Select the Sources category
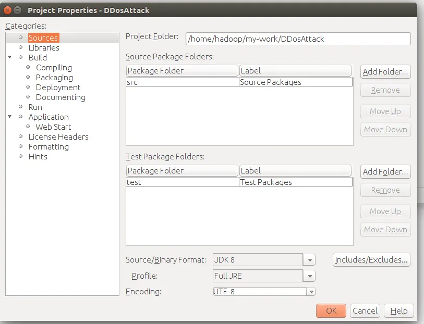Viewport: 424px width, 324px height. [x=43, y=38]
